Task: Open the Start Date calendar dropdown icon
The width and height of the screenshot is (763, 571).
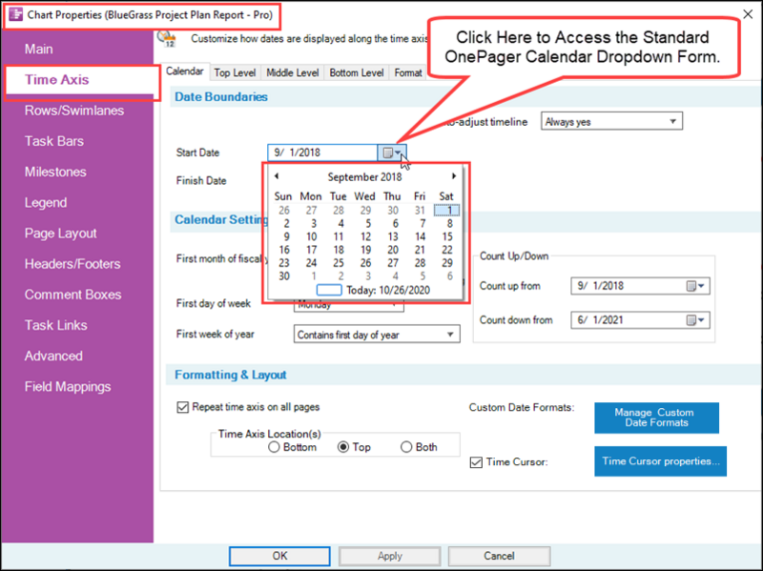Action: pyautogui.click(x=392, y=153)
